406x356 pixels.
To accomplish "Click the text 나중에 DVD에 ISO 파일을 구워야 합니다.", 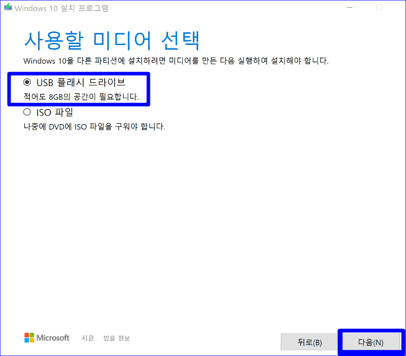I will coord(94,126).
